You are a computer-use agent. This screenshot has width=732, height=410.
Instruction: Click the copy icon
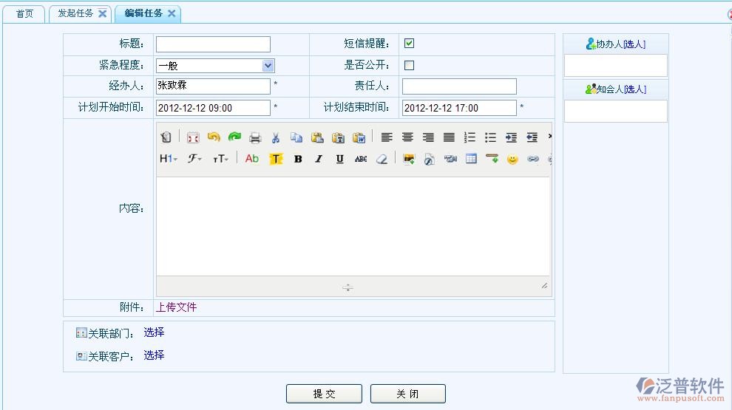296,137
